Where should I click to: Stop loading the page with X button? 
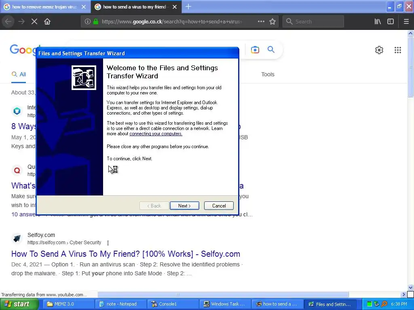(34, 21)
